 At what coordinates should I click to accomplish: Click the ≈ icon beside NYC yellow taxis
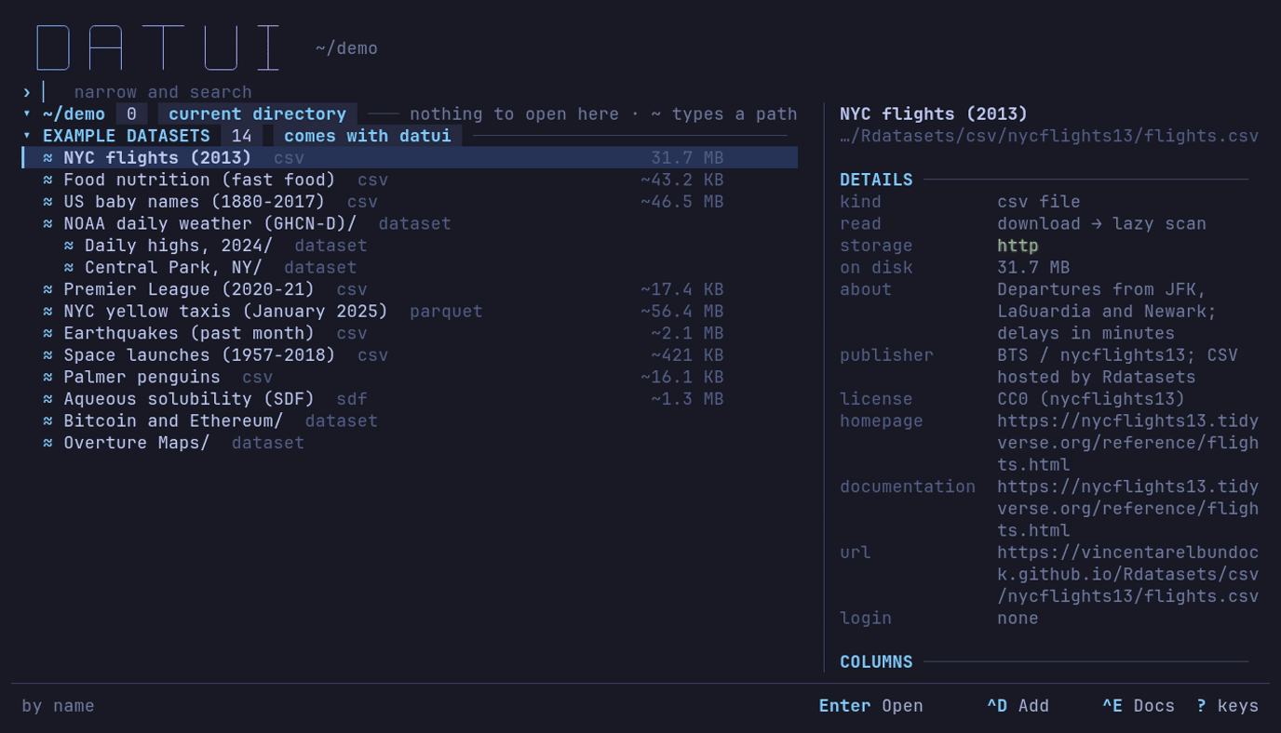(47, 312)
